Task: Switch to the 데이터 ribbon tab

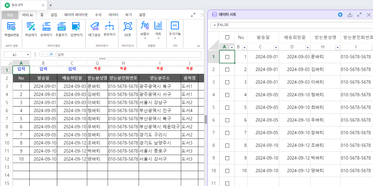Action: point(113,15)
